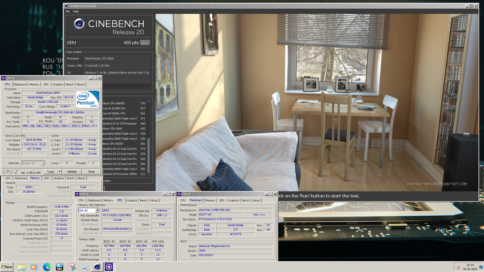
Task: Click the Cores x GHz field in Cinebench
Action: tap(117, 66)
